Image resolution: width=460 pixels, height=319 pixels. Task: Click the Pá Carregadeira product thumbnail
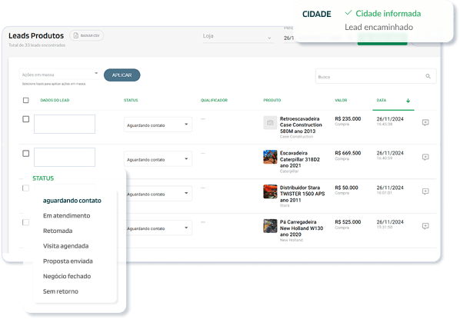click(x=270, y=226)
